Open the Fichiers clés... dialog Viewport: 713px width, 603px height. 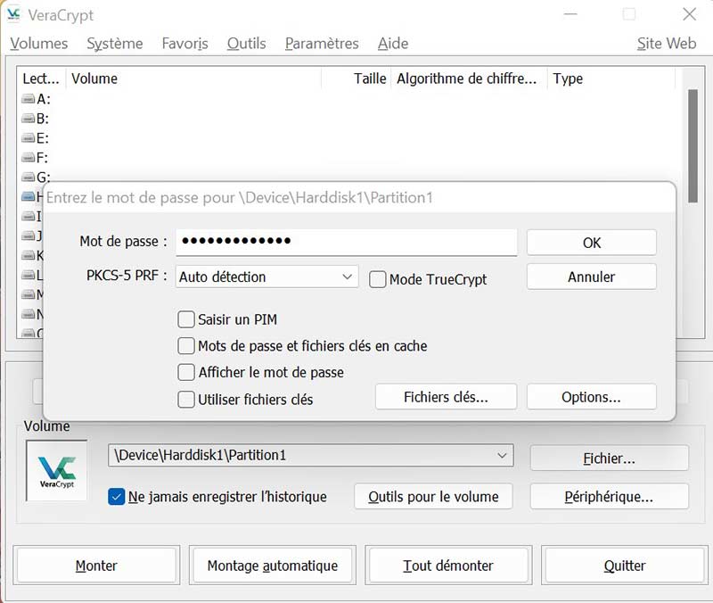click(446, 397)
